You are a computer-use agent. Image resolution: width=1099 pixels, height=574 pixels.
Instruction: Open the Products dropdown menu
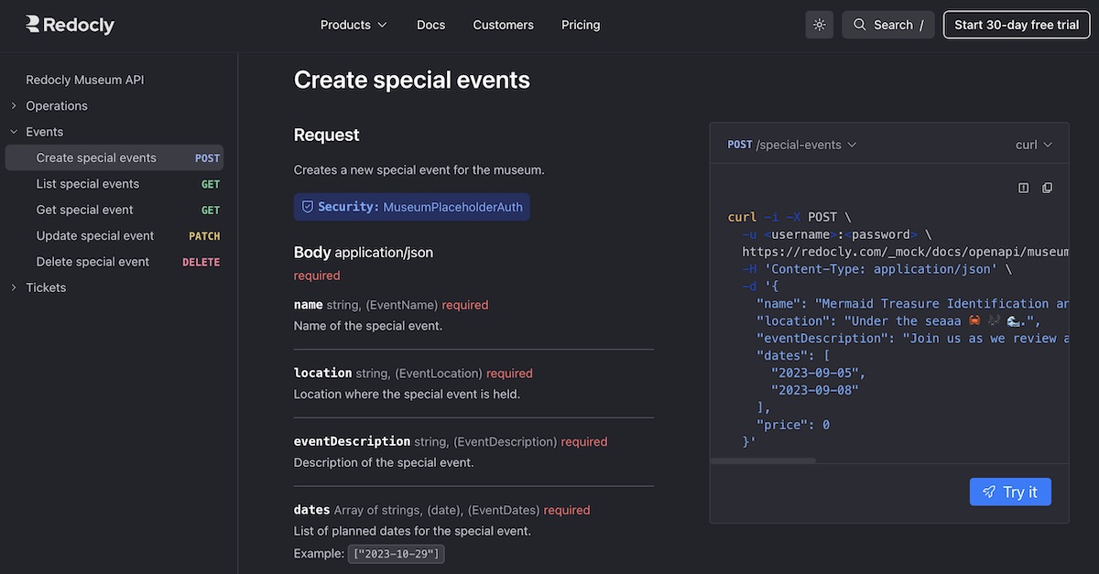(354, 25)
